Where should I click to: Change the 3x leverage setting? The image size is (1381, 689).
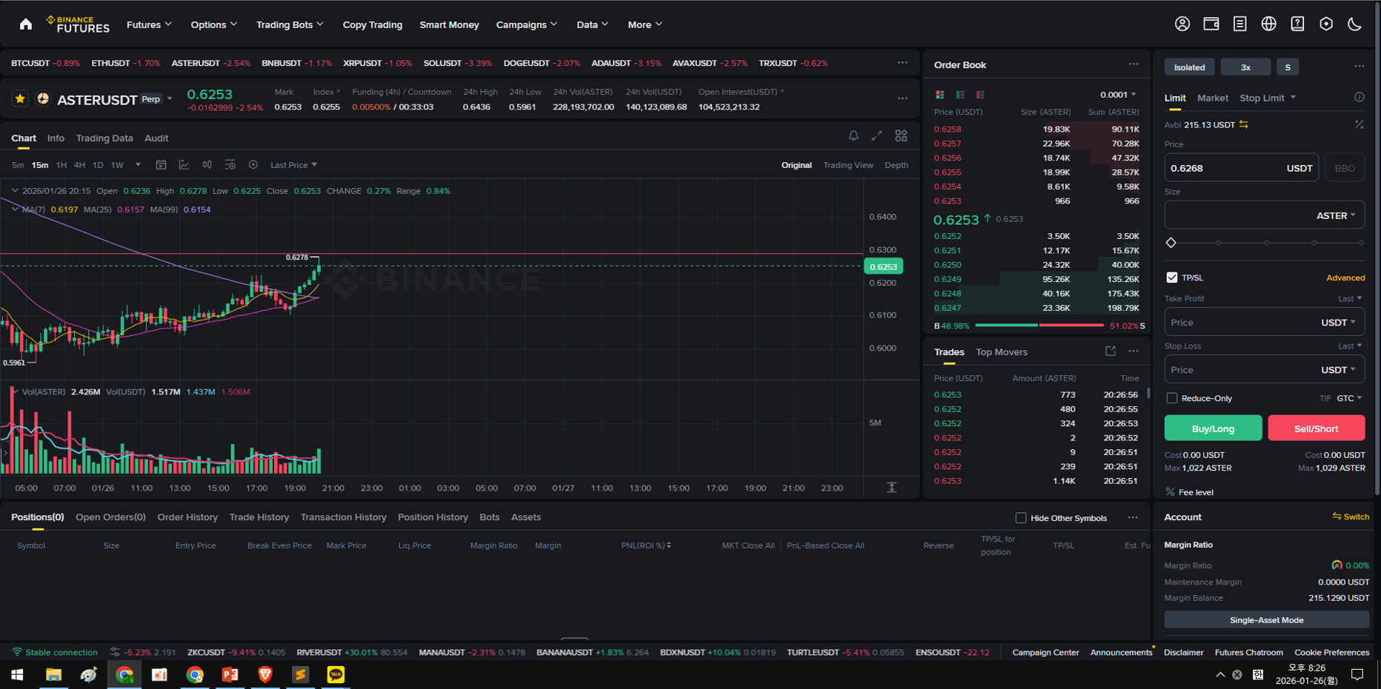[1245, 67]
